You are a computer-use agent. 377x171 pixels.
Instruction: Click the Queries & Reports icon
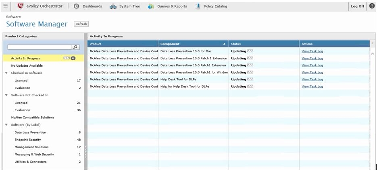pos(151,6)
